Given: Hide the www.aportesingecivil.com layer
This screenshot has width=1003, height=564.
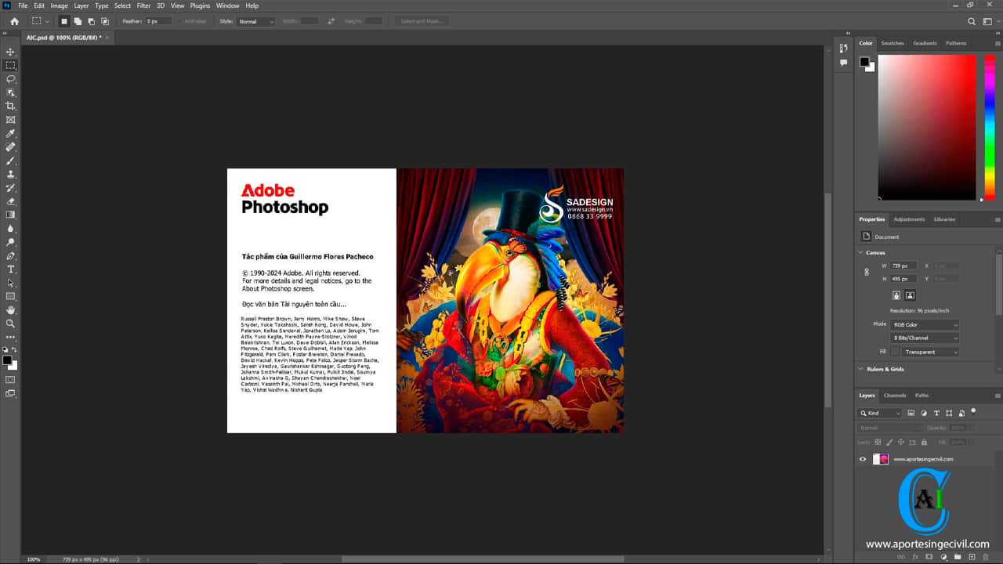Looking at the screenshot, I should click(863, 459).
